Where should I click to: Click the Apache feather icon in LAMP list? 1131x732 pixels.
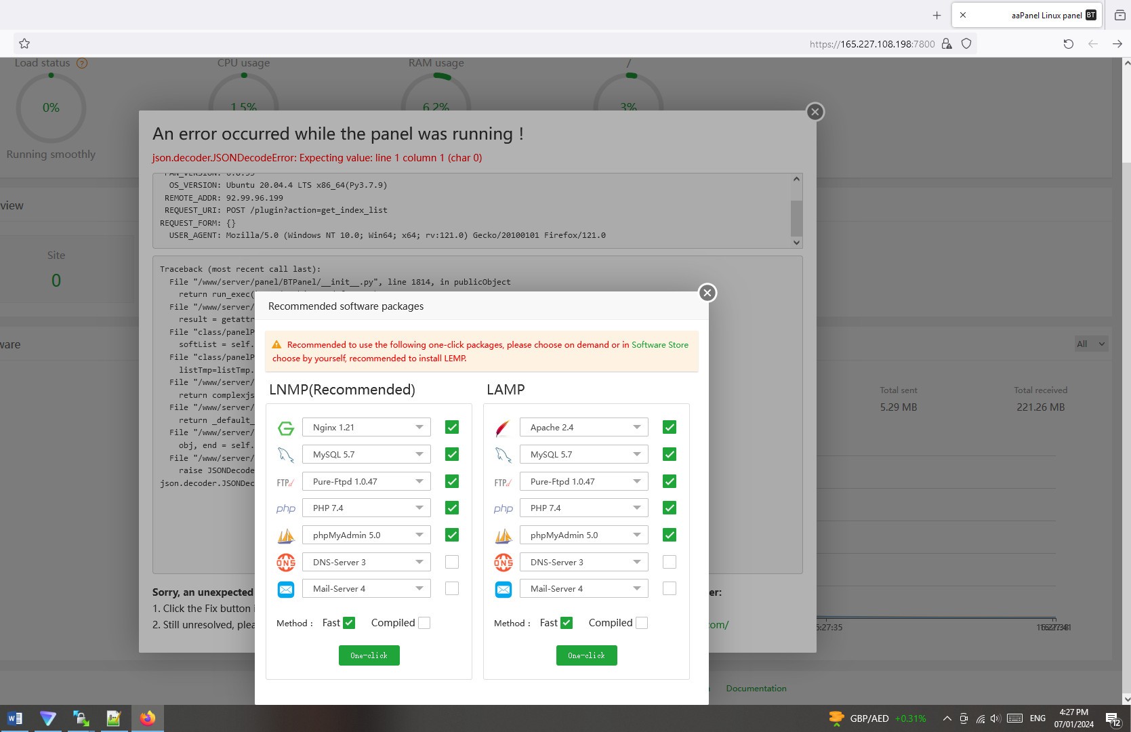pos(503,428)
